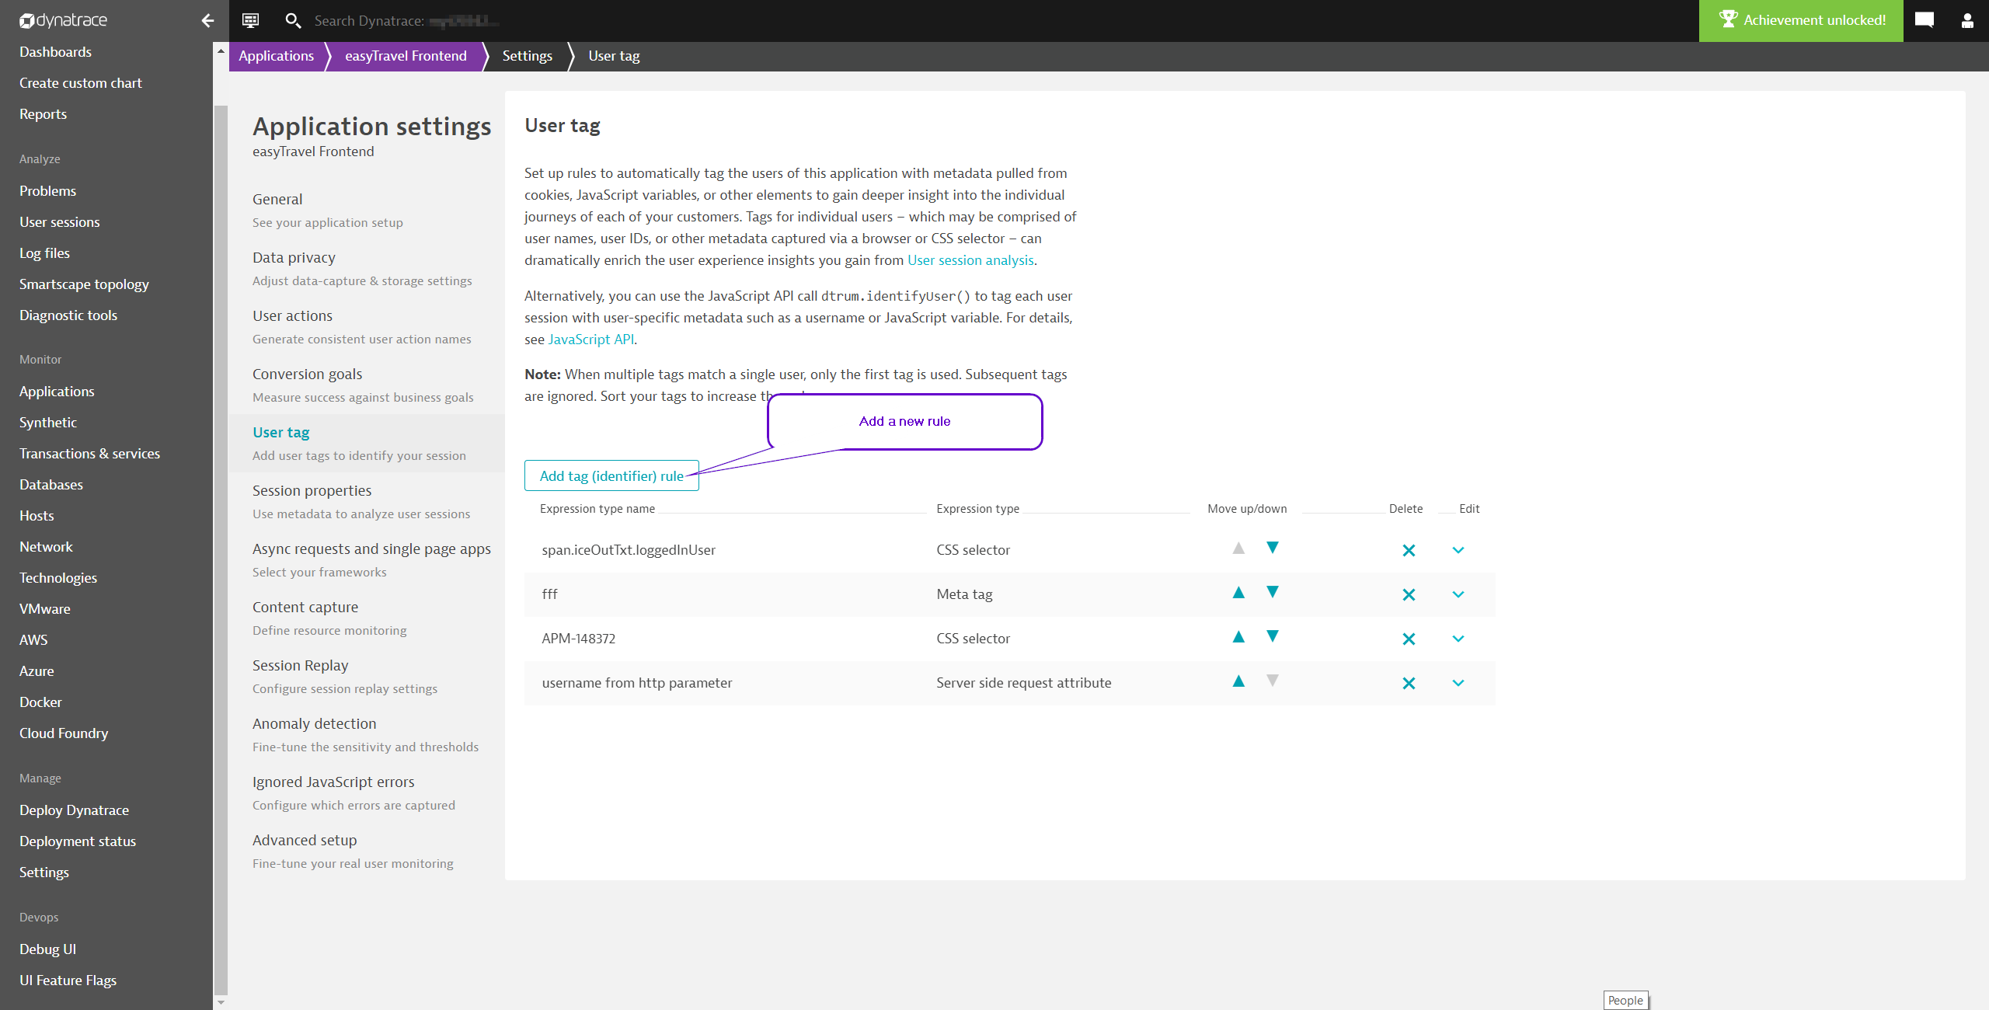The image size is (1989, 1010).
Task: Follow the JavaScript API link
Action: point(590,340)
